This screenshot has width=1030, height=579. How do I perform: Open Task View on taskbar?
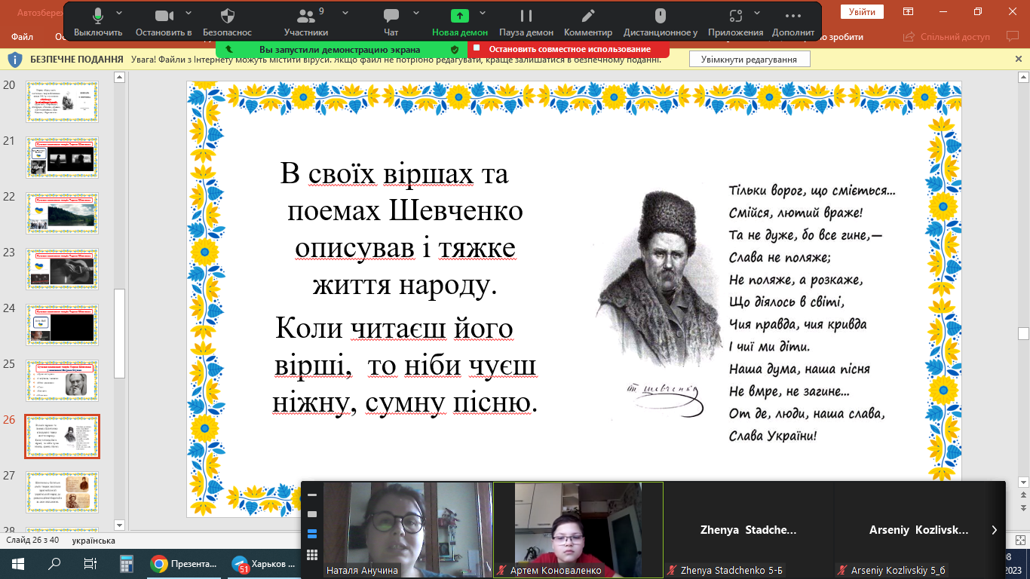pos(90,563)
